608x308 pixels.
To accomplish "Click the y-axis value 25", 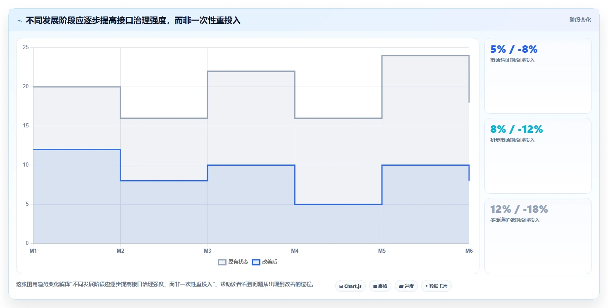I will [26, 47].
